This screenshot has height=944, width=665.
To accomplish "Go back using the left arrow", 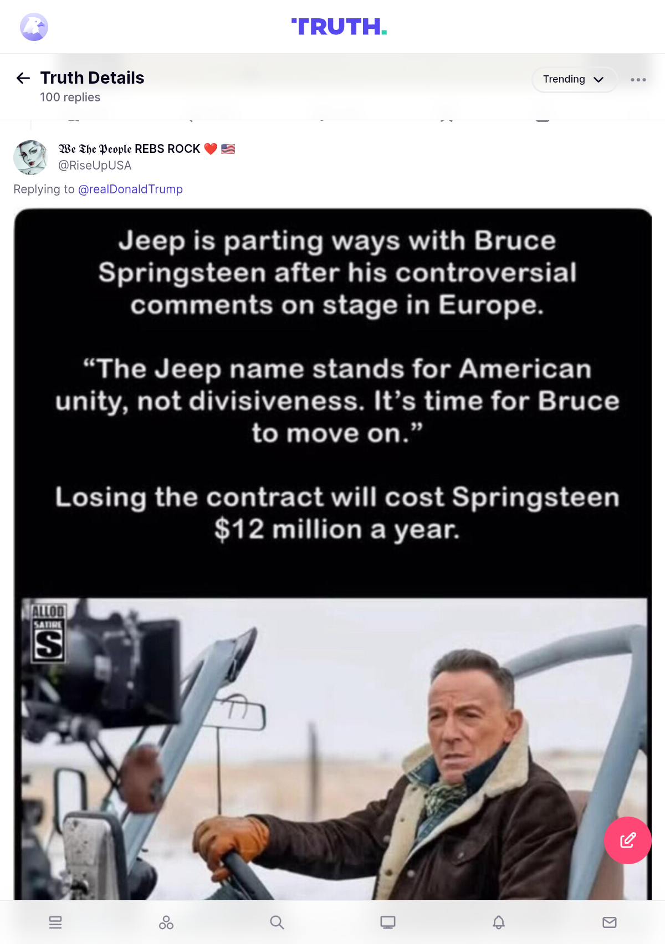I will [23, 78].
